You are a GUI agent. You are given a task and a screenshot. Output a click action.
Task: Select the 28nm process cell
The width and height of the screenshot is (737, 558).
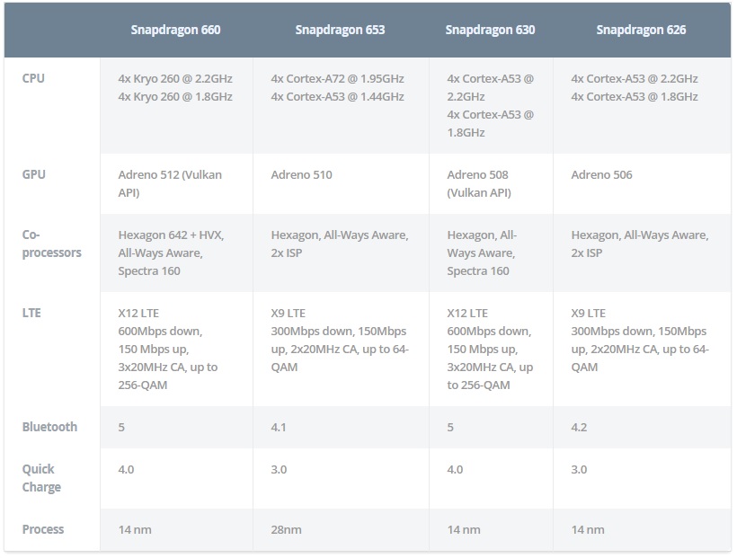click(341, 530)
